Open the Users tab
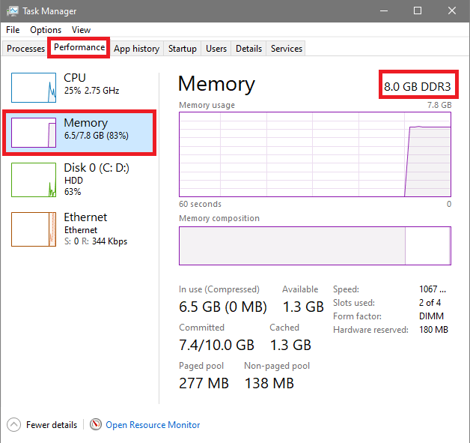Viewport: 470px width, 443px height. [x=216, y=49]
